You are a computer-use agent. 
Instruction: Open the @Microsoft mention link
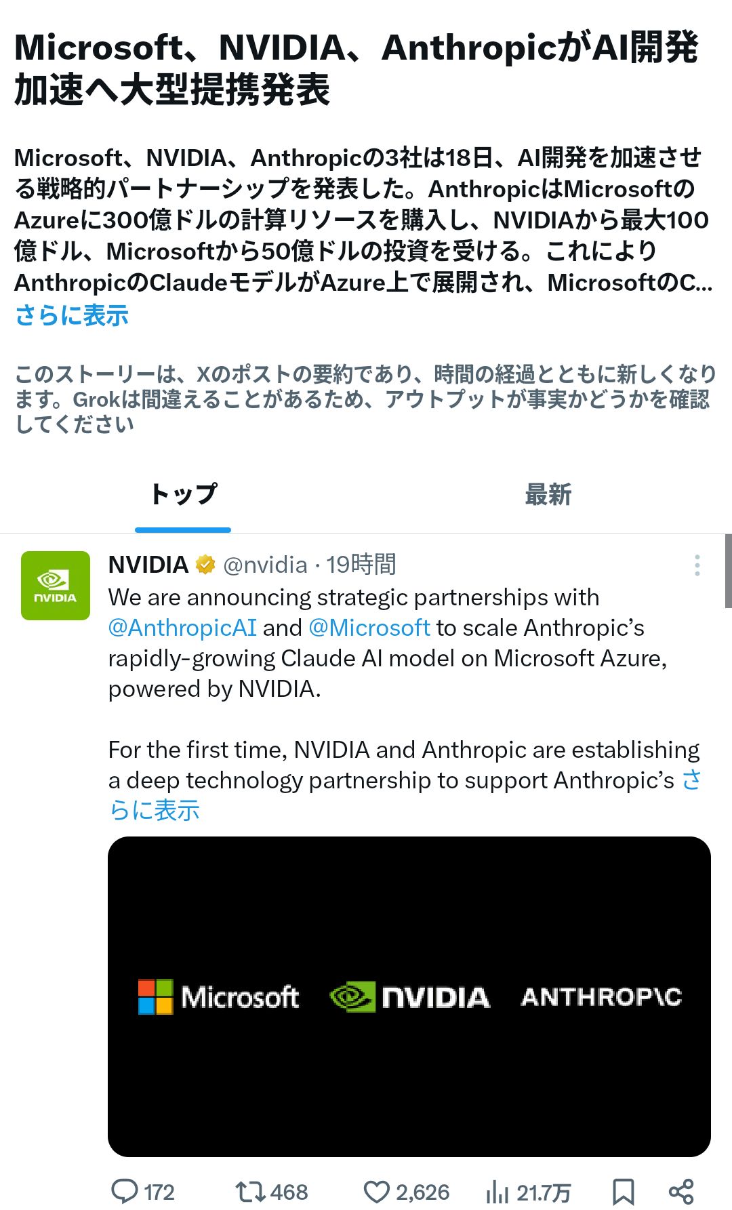[x=369, y=628]
